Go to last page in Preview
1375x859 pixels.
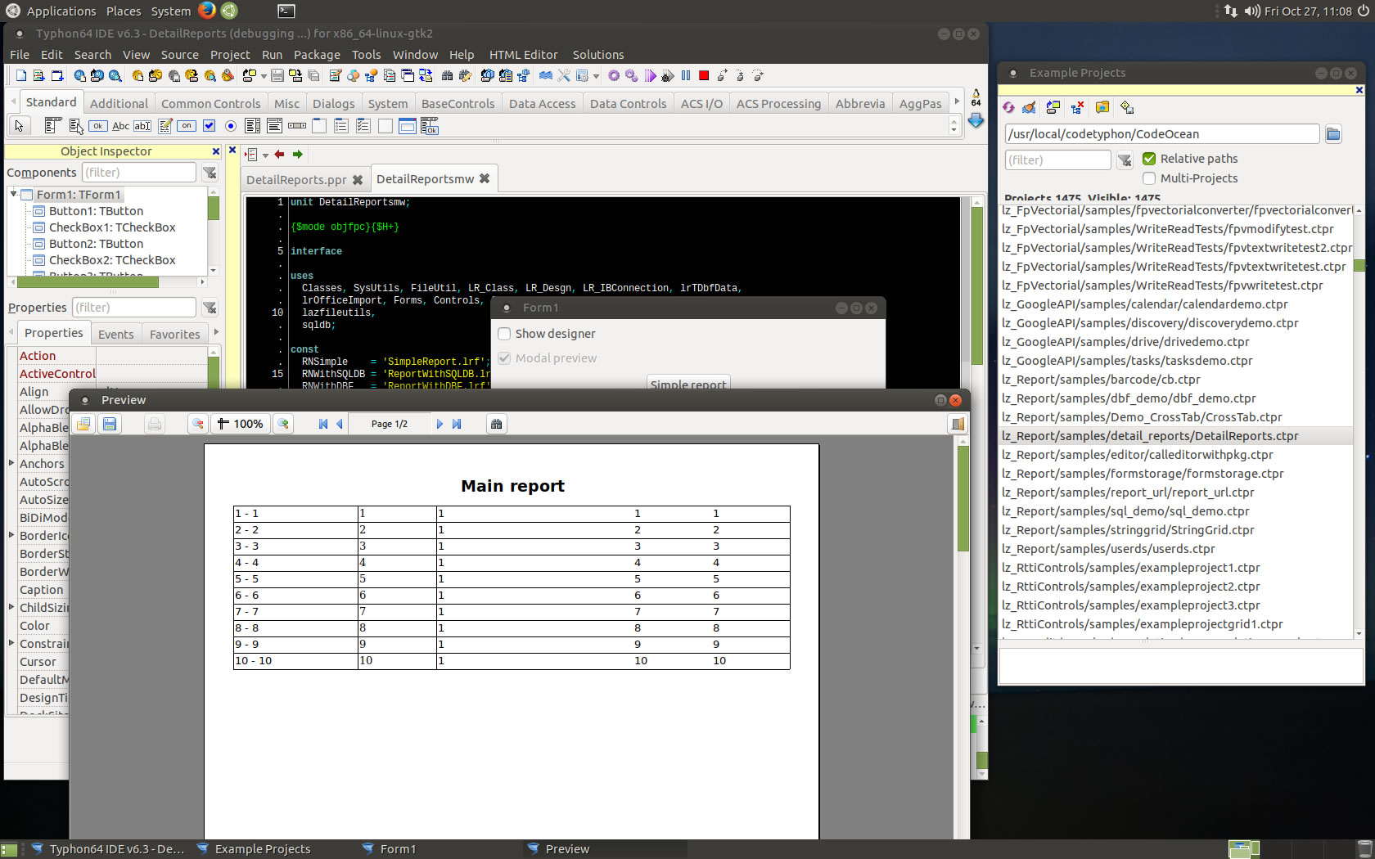(x=457, y=424)
